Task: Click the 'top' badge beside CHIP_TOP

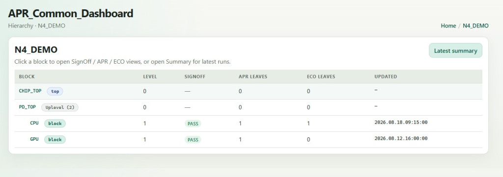Action: pyautogui.click(x=55, y=91)
